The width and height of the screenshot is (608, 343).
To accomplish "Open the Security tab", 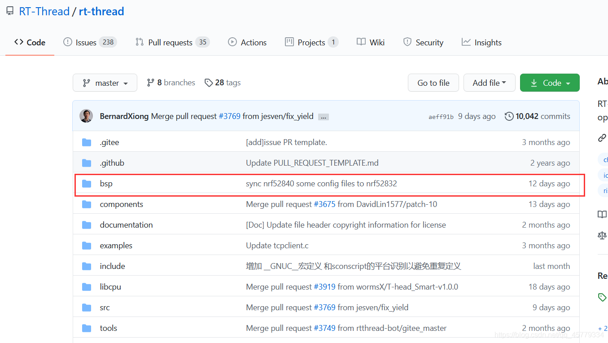I will click(x=423, y=42).
